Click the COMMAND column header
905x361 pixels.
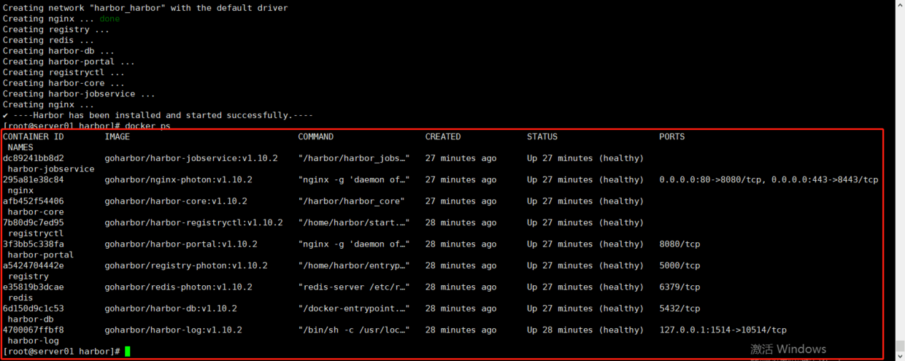click(x=316, y=137)
